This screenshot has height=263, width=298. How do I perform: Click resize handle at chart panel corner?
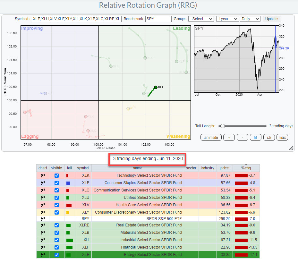coord(291,148)
